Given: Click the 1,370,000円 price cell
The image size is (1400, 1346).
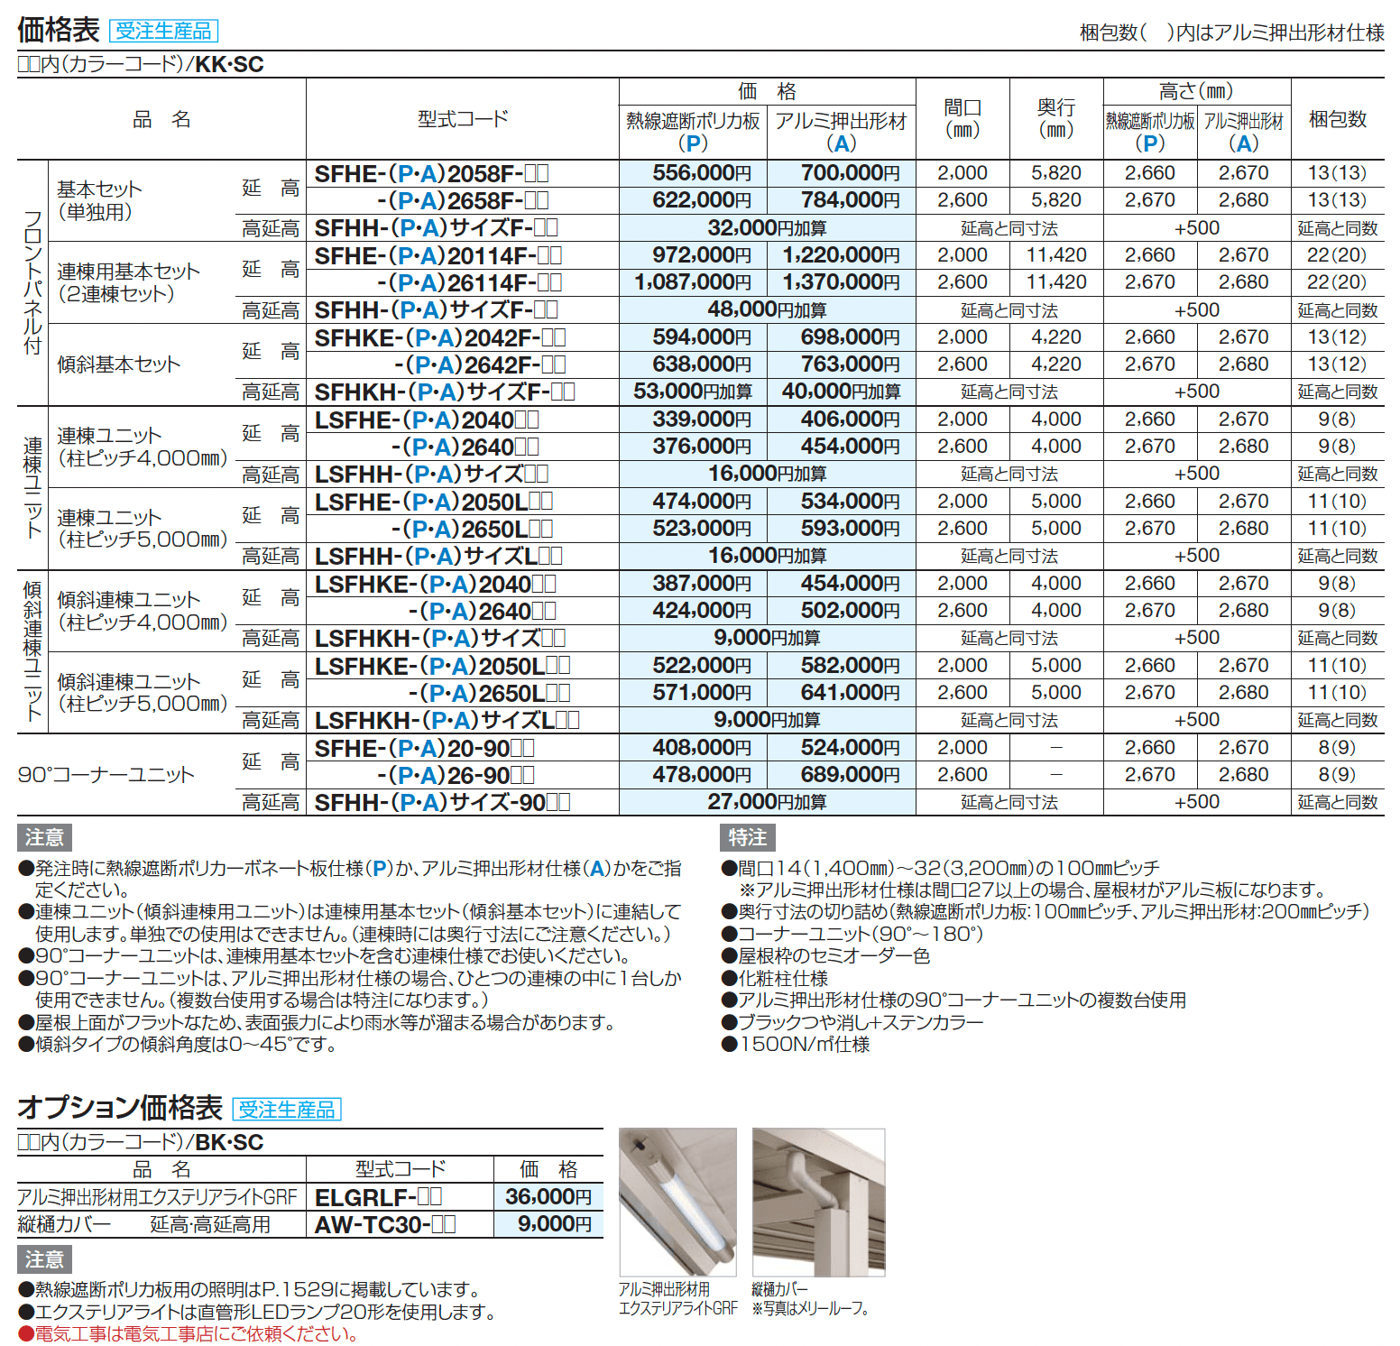Looking at the screenshot, I should (841, 282).
